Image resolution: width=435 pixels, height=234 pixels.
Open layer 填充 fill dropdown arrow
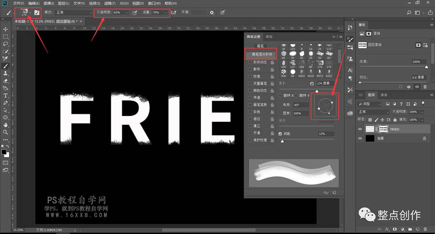[x=422, y=119]
